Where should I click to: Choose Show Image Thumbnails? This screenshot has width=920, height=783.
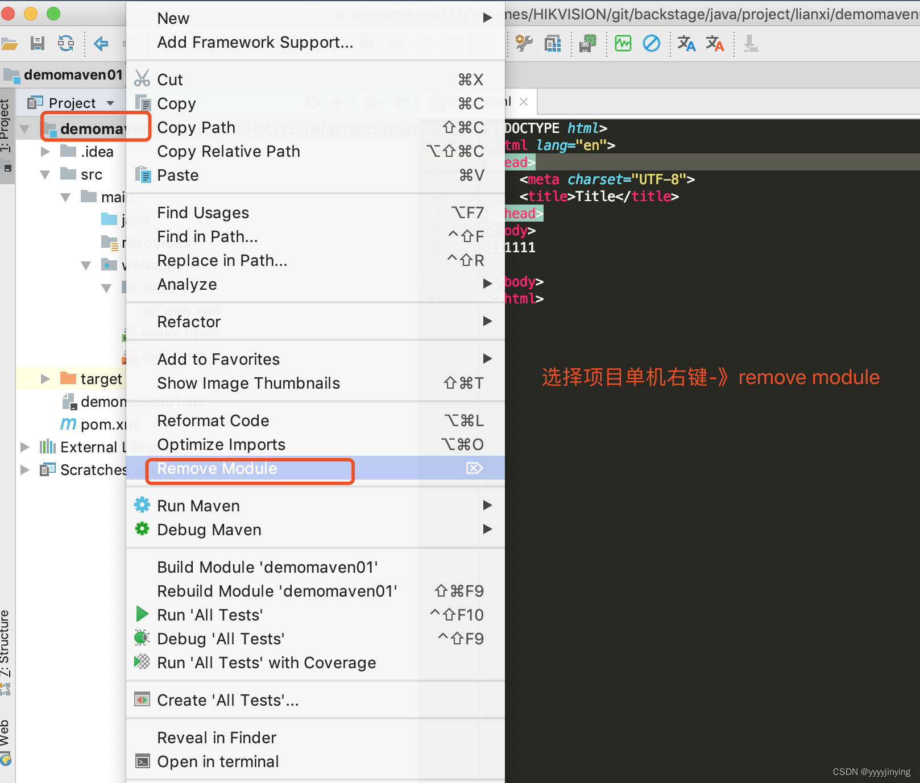coord(315,383)
